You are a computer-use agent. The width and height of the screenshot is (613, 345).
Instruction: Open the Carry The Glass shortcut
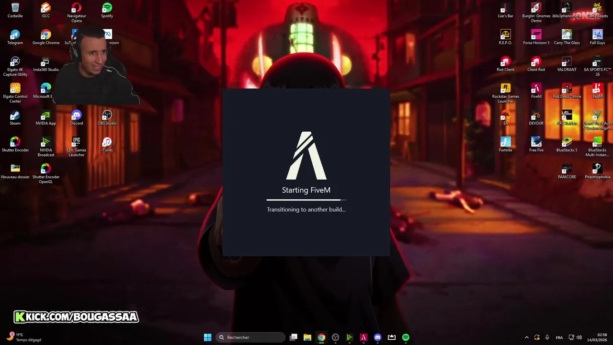pos(567,37)
